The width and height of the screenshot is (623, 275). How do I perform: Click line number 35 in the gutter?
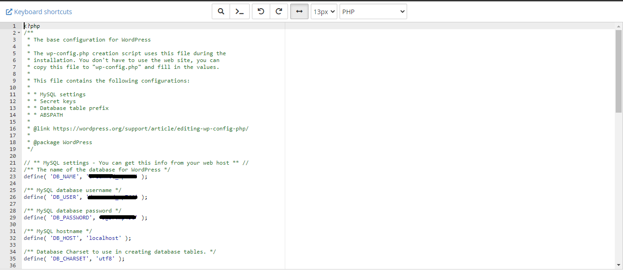(x=13, y=259)
